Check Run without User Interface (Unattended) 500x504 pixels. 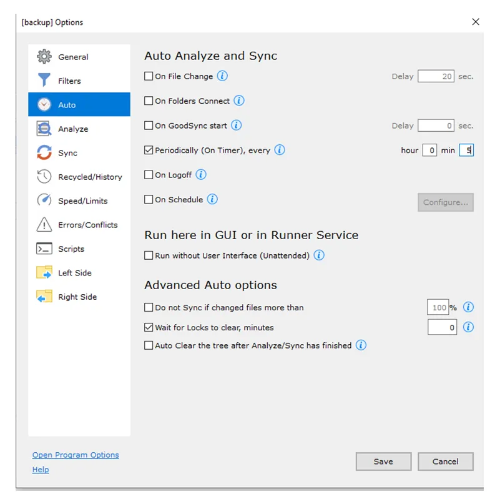click(x=149, y=255)
